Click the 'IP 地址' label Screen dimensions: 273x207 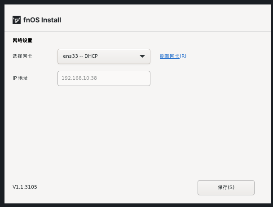[x=20, y=78]
